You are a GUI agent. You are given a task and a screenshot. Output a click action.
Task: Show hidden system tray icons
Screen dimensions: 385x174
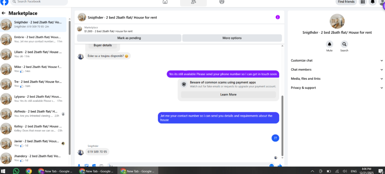pos(312,171)
